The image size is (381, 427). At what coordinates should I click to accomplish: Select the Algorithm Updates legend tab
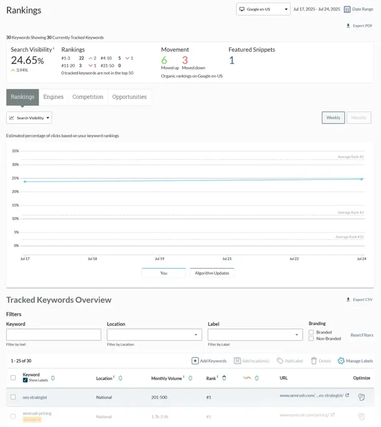coord(212,273)
